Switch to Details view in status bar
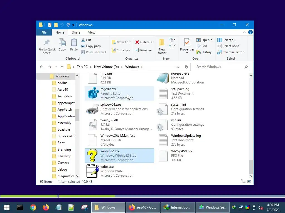285x213 pixels. (243, 181)
